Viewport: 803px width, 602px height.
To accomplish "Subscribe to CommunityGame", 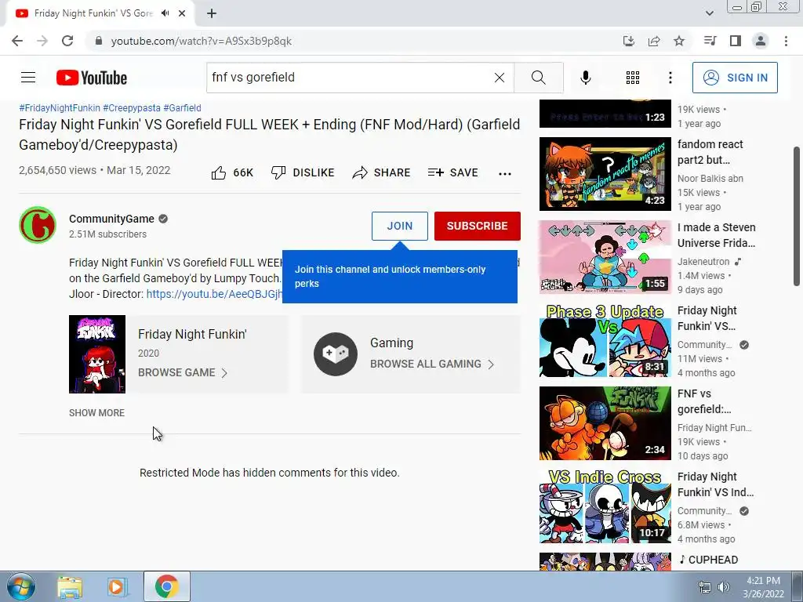I will point(478,226).
